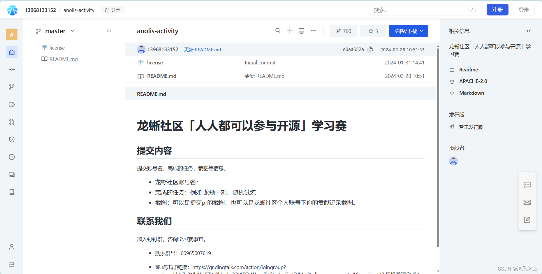542x274 pixels.
Task: Select license in file tree
Action: (x=57, y=48)
